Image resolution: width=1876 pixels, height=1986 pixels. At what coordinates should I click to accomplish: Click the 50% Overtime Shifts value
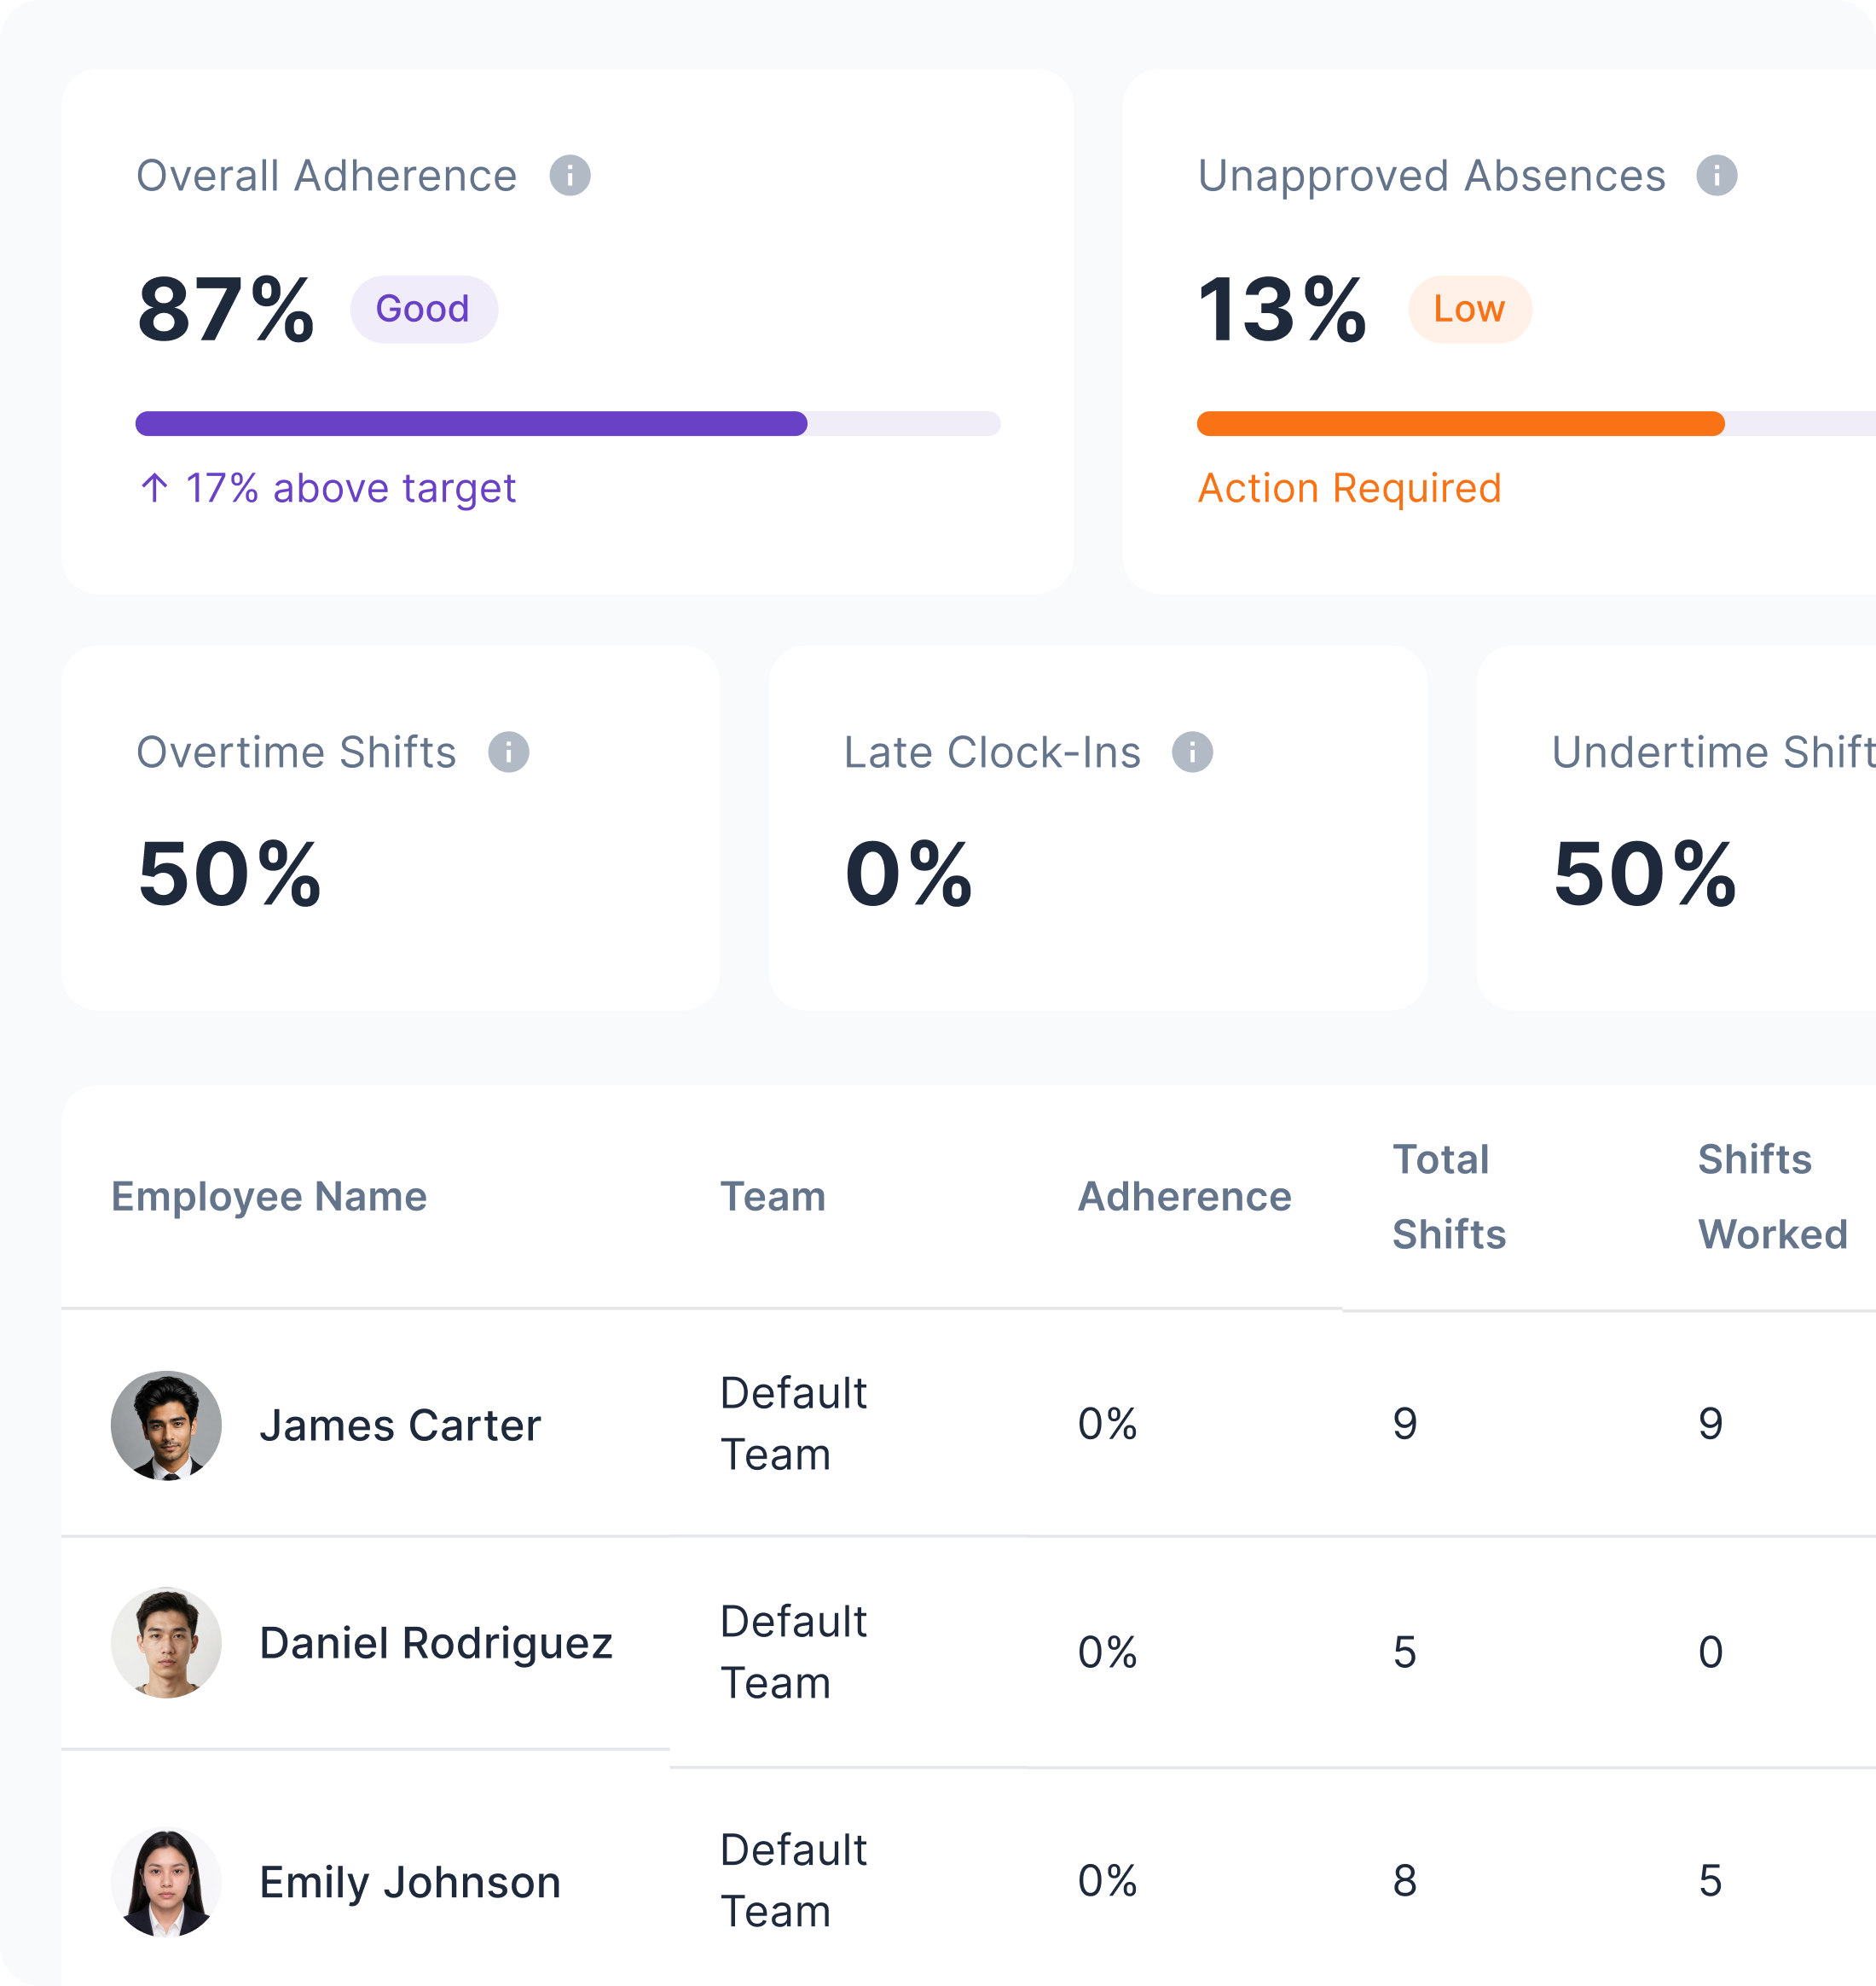coord(229,874)
